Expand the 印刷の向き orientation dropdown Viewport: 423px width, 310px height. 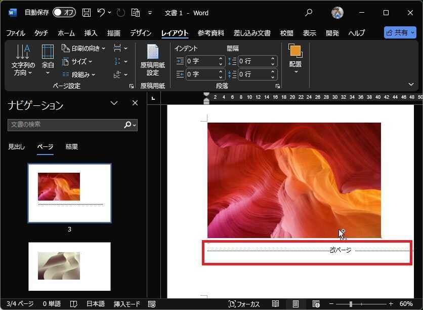pos(83,49)
